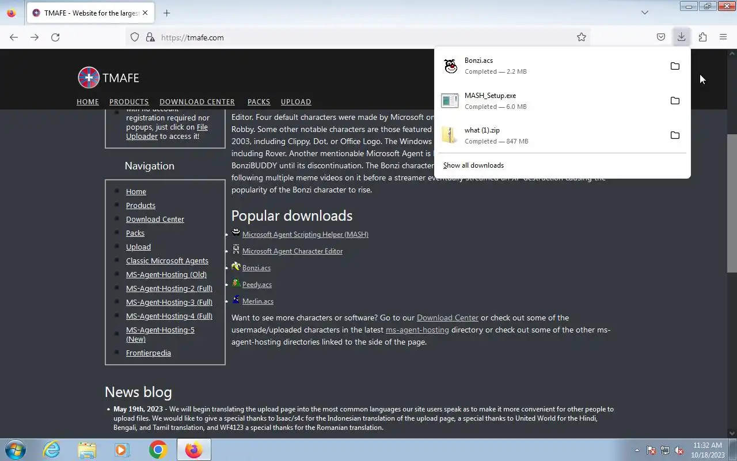
Task: Open the HOME menu item
Action: pos(88,102)
